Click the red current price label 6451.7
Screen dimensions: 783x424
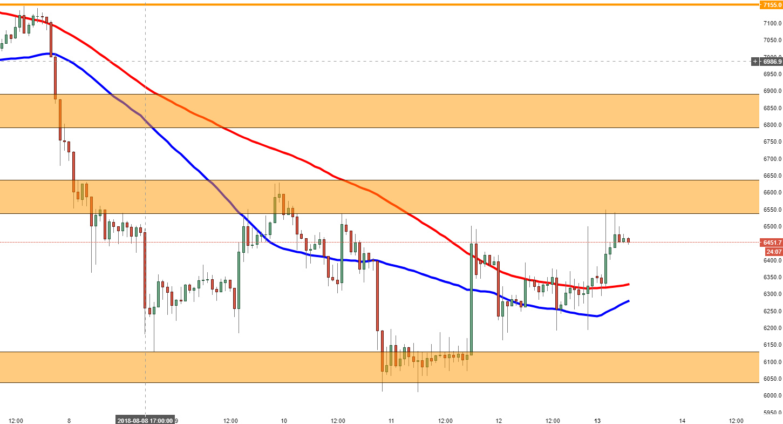click(x=772, y=243)
